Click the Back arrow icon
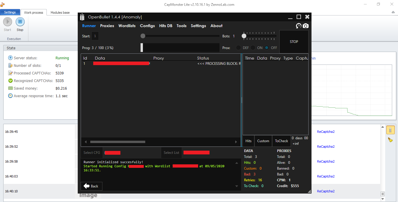This screenshot has width=398, height=202. (x=87, y=186)
